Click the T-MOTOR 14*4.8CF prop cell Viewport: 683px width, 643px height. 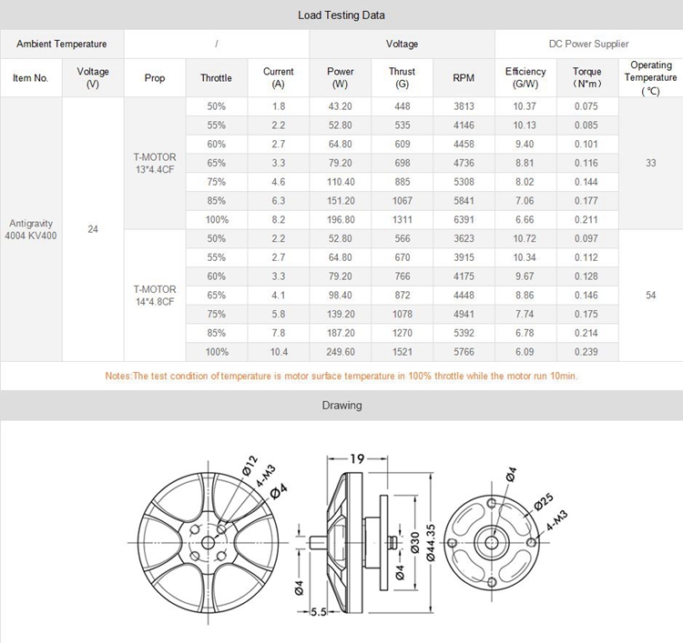(155, 296)
